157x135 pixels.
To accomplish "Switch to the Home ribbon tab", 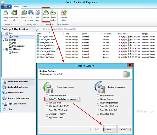I will coord(16,7).
